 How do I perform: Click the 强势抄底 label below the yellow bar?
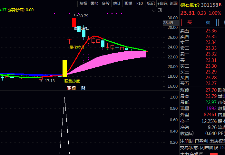click(x=72, y=81)
